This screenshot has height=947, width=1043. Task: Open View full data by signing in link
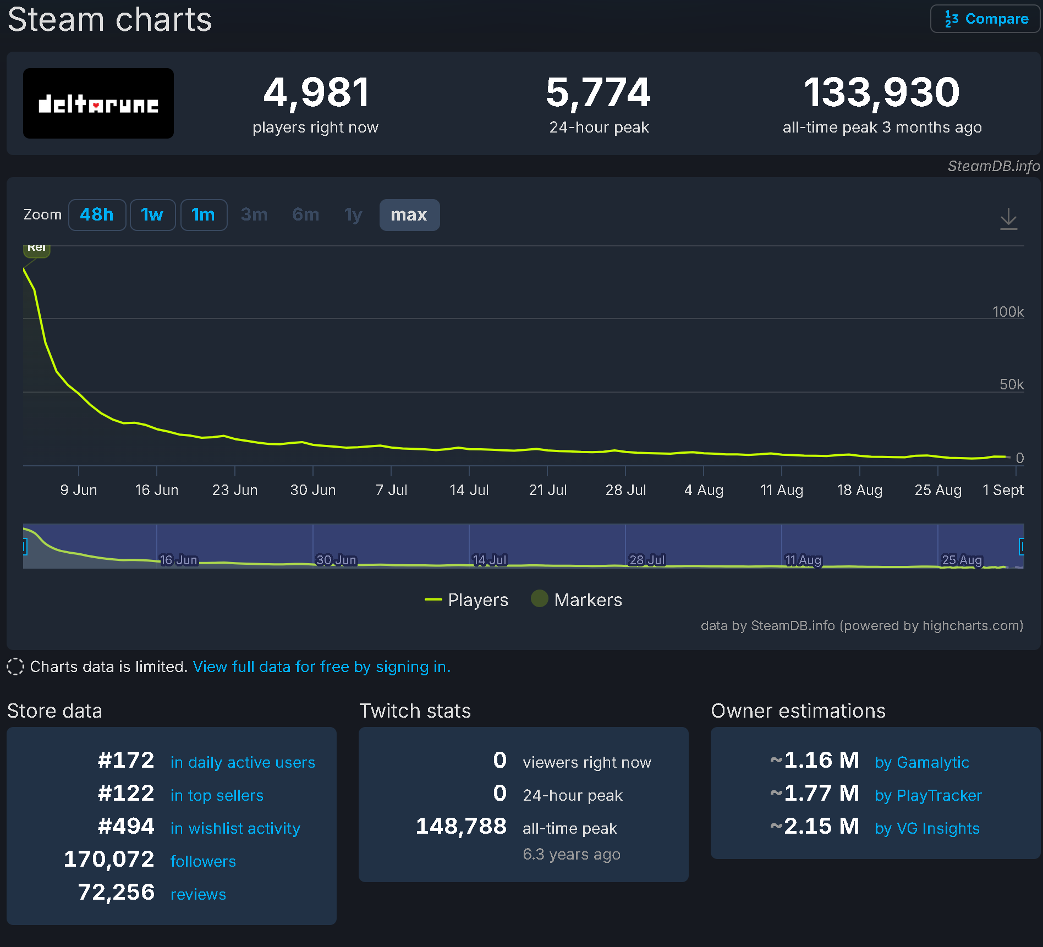tap(322, 667)
